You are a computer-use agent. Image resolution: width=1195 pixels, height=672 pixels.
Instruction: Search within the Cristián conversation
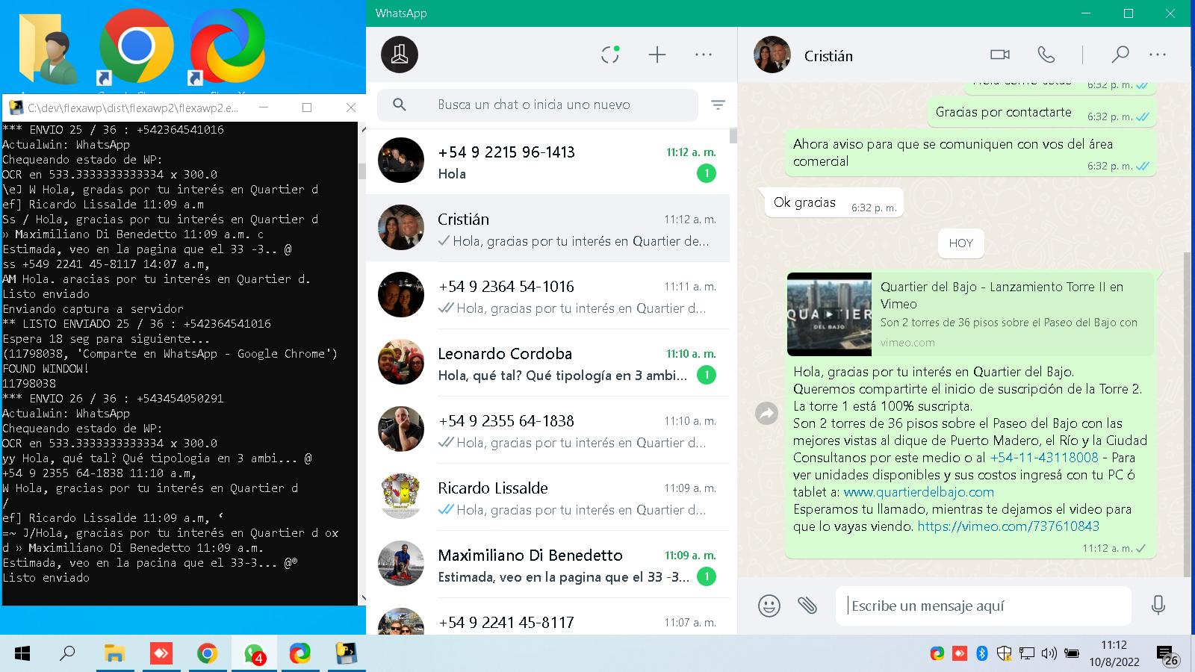pos(1120,55)
